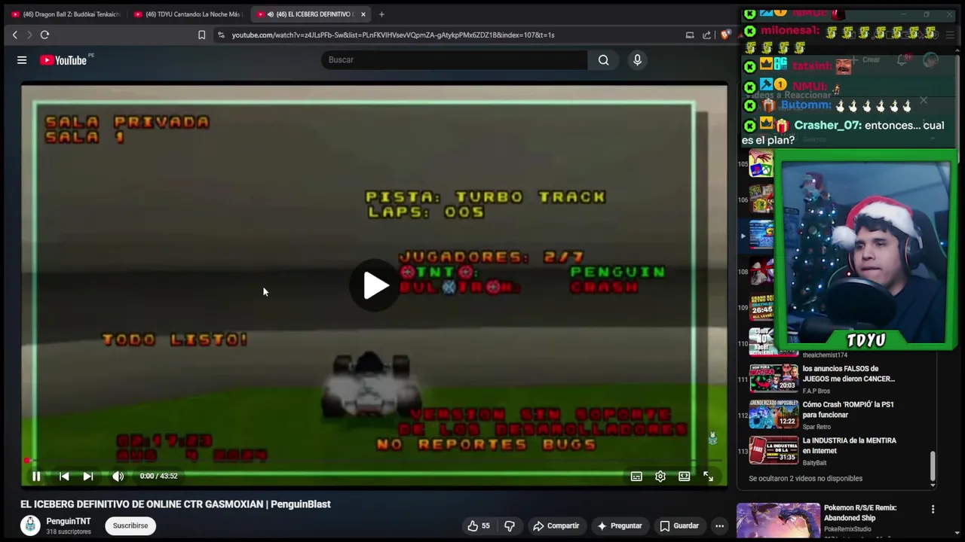Click the 20:03 playlist thumbnail
This screenshot has width=965, height=542.
click(774, 378)
